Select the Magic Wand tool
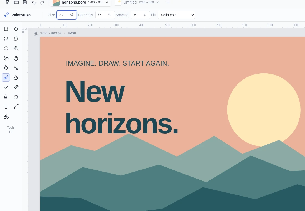Image resolution: width=305 pixels, height=211 pixels. [6, 58]
